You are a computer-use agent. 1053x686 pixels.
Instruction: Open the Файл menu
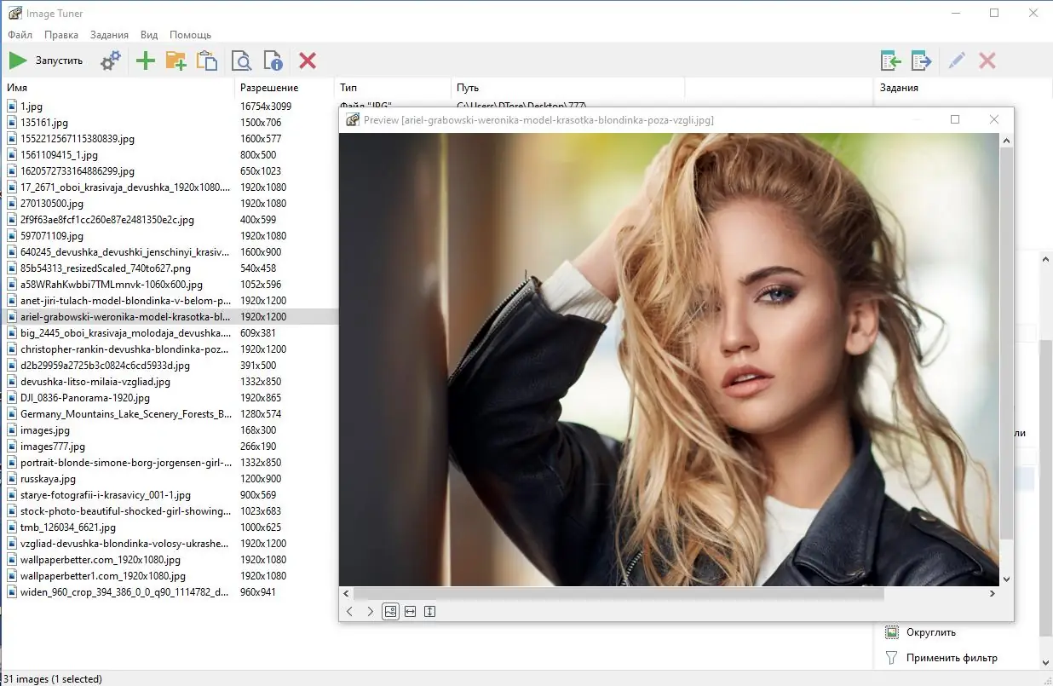click(20, 35)
